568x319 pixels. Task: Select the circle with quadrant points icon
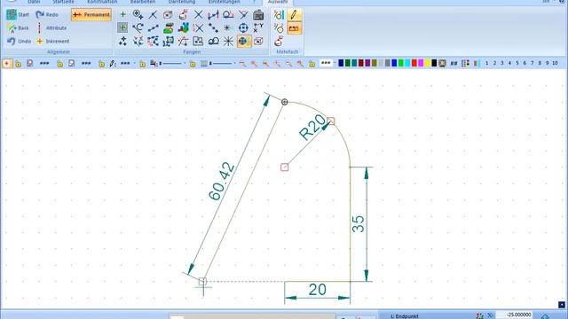coord(243,27)
